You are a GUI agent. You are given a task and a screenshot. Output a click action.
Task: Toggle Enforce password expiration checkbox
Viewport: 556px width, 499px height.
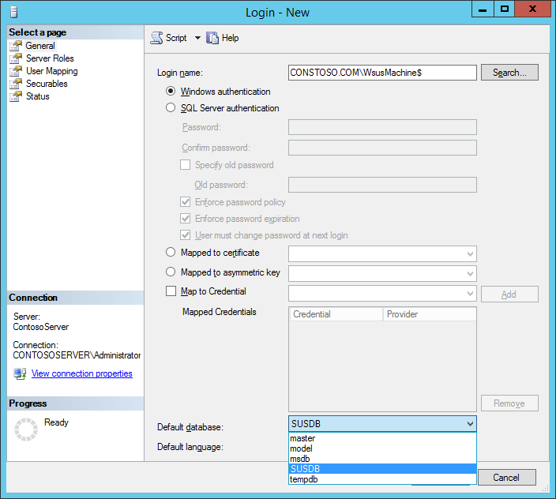(x=185, y=218)
